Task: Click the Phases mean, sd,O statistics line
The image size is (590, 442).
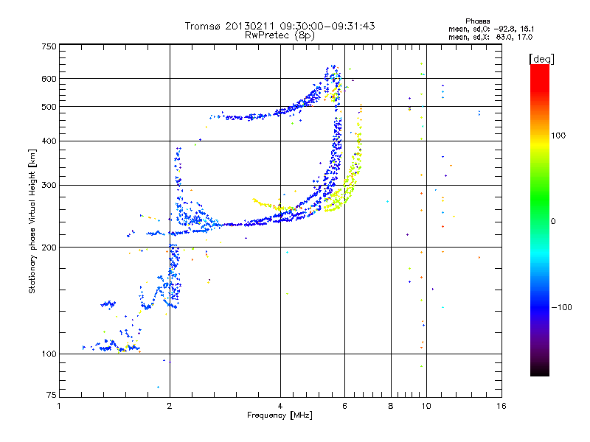Action: pyautogui.click(x=491, y=29)
